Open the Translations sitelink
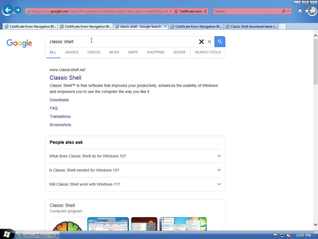The image size is (318, 239). [x=60, y=116]
